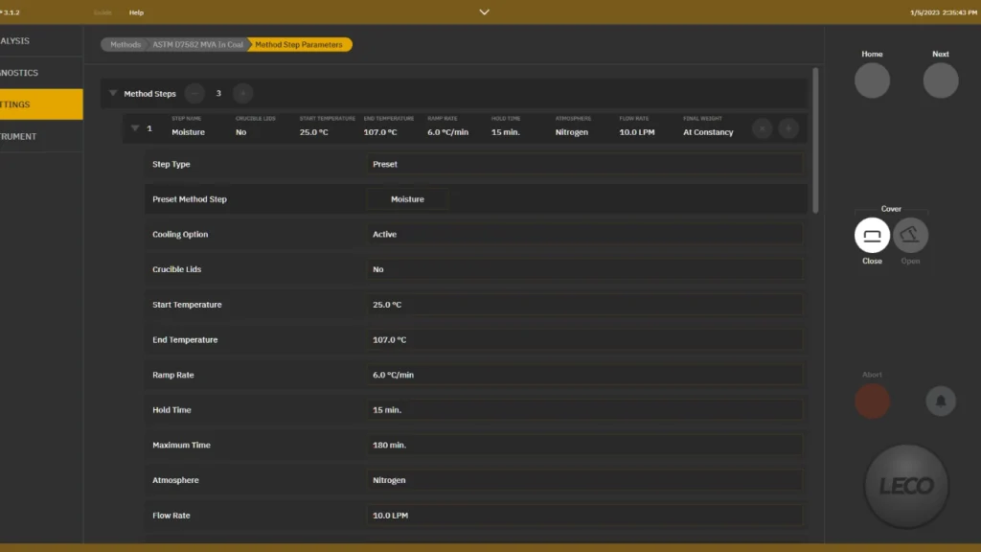Open the Help menu
The image size is (981, 552).
click(x=136, y=12)
